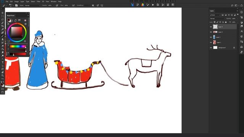Toggle Quick Mask mode
244x137 pixels.
point(3,89)
